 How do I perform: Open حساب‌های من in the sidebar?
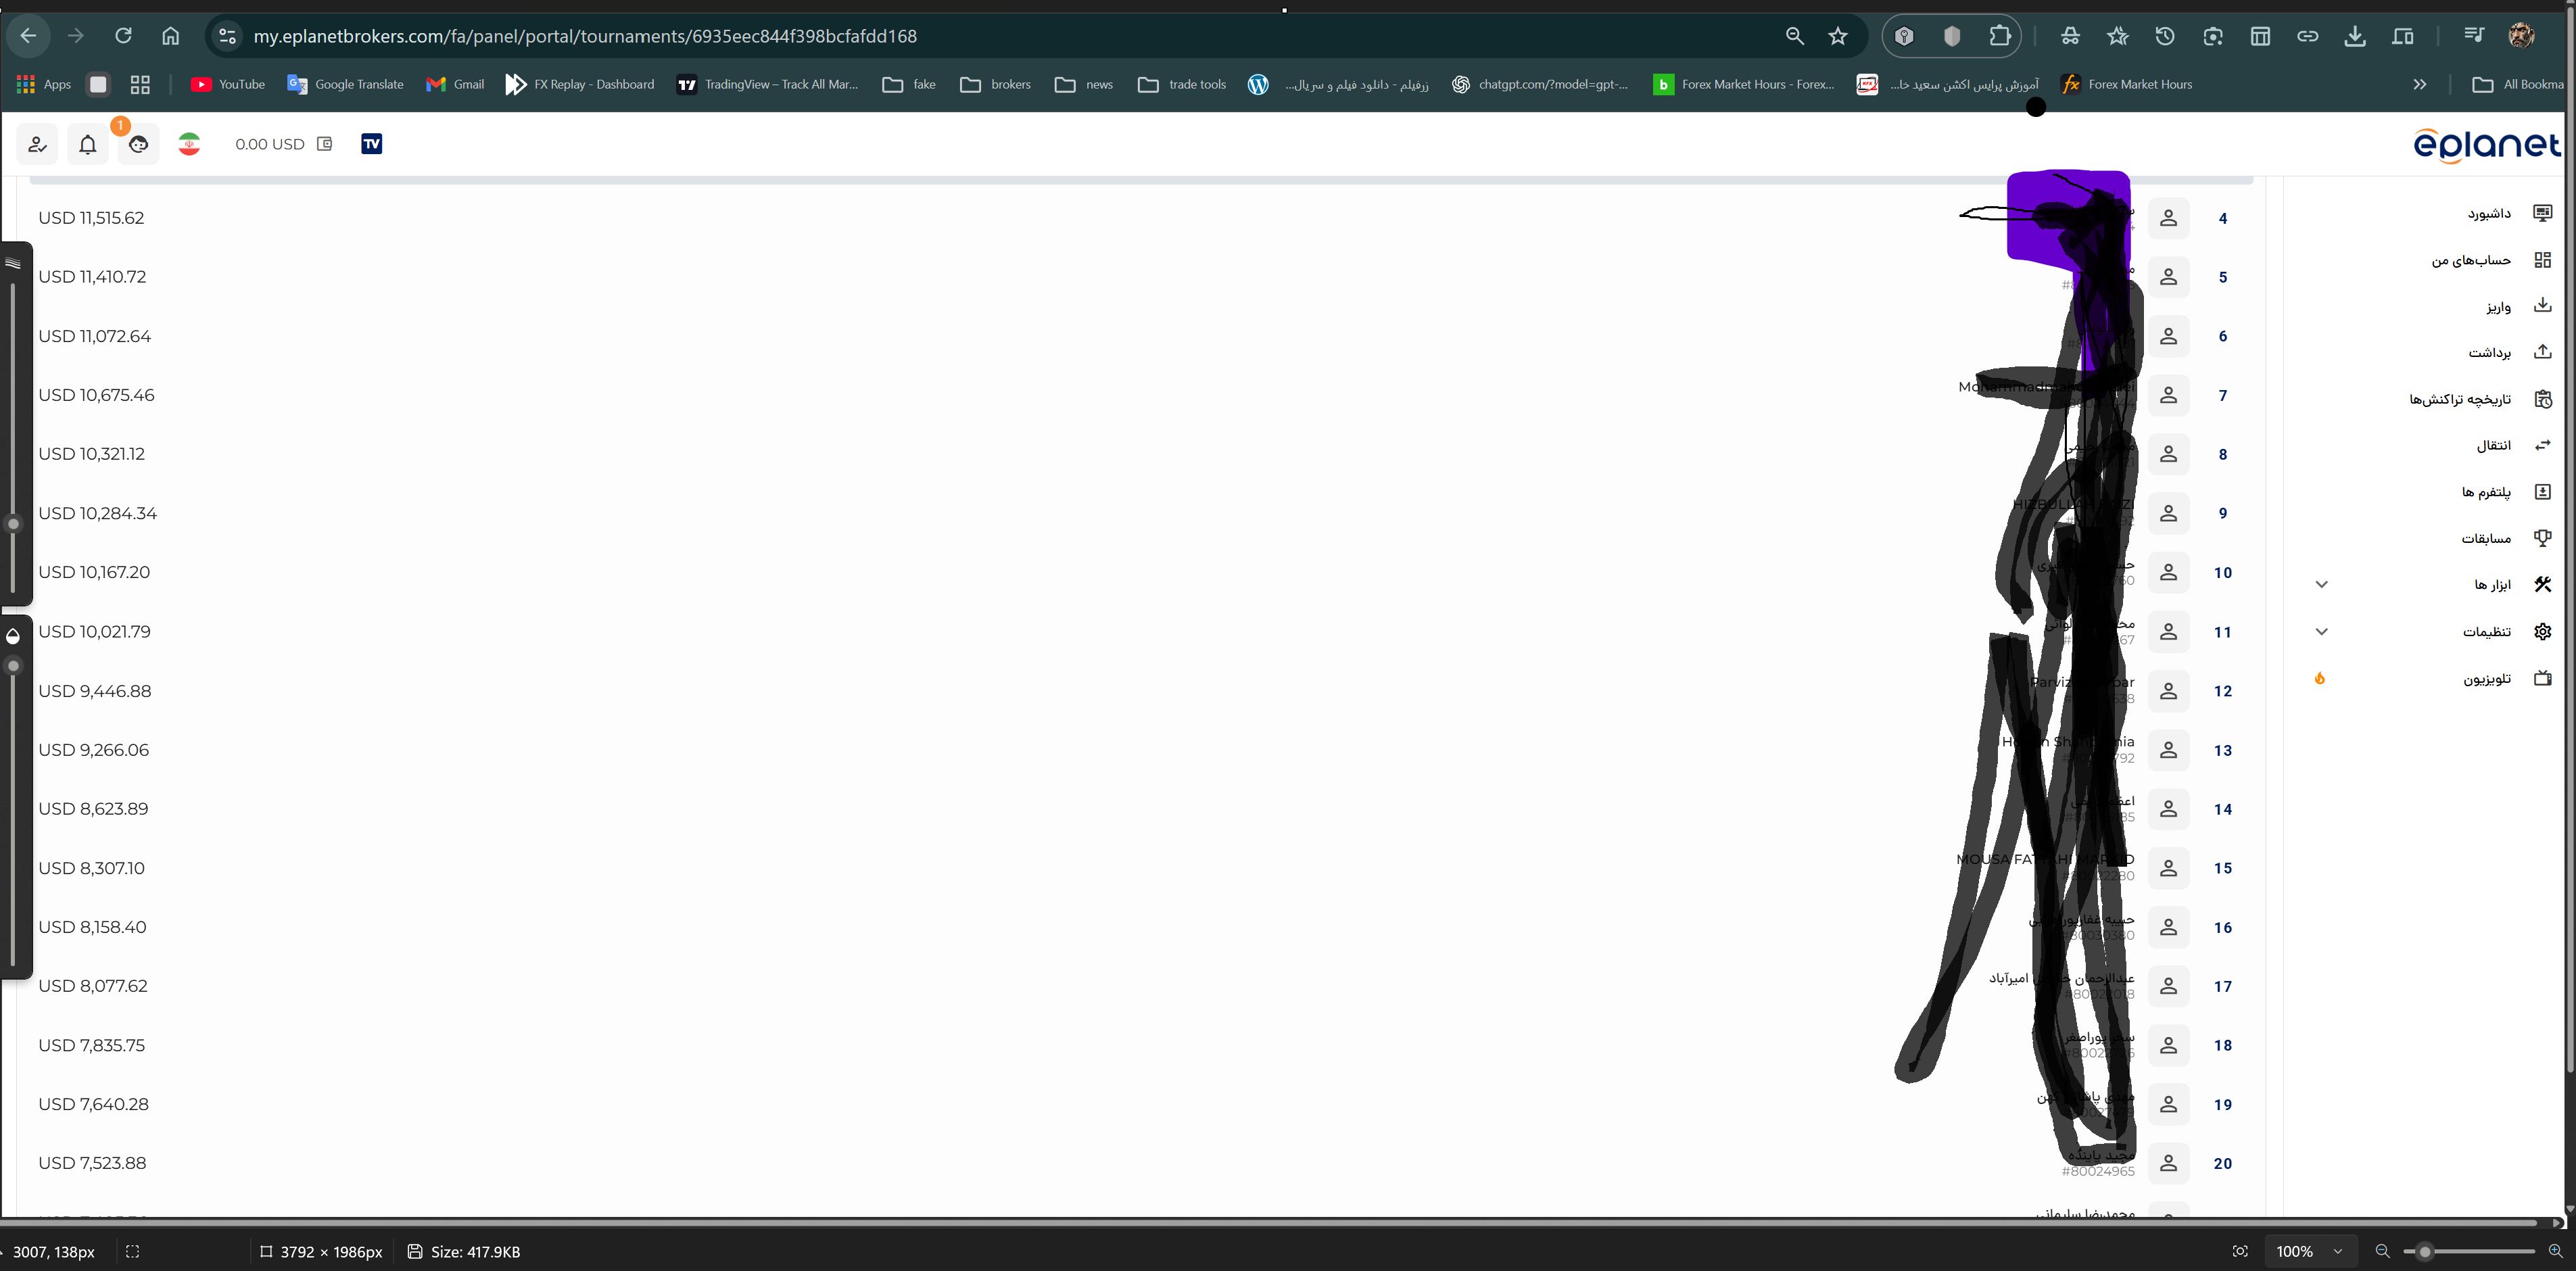tap(2471, 260)
